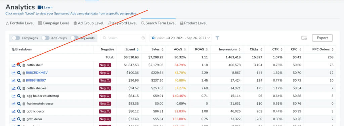344x126 pixels.
Task: Open the filter funnel icon
Action: 217,38
